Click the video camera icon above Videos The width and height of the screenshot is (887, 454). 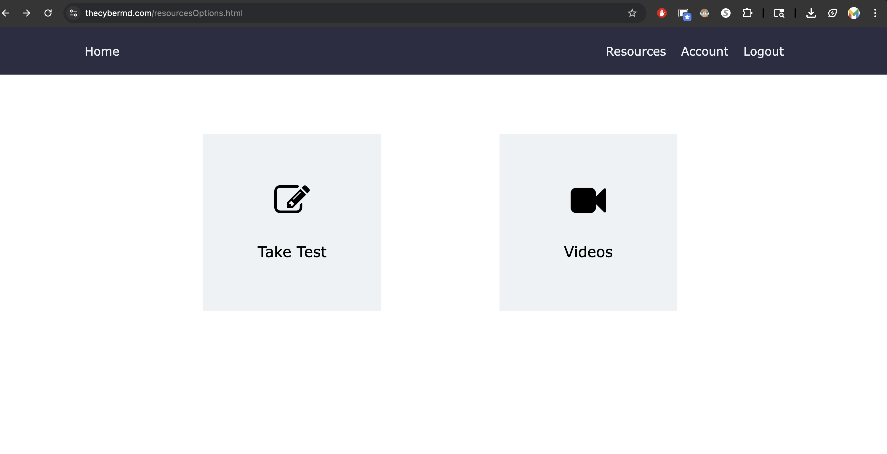[x=588, y=200]
